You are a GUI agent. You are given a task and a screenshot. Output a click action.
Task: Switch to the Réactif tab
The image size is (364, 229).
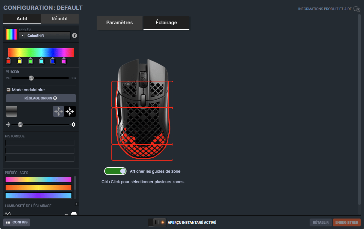pos(60,19)
